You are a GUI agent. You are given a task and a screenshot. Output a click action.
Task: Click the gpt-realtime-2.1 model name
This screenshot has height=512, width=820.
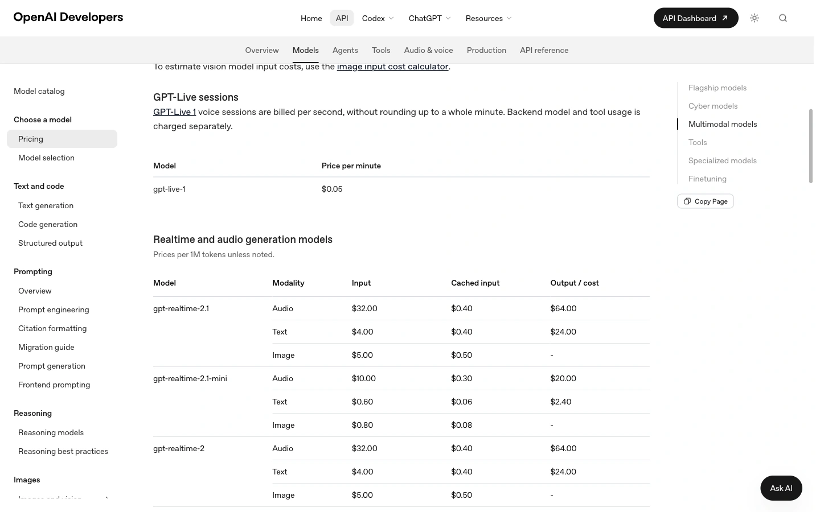point(181,308)
